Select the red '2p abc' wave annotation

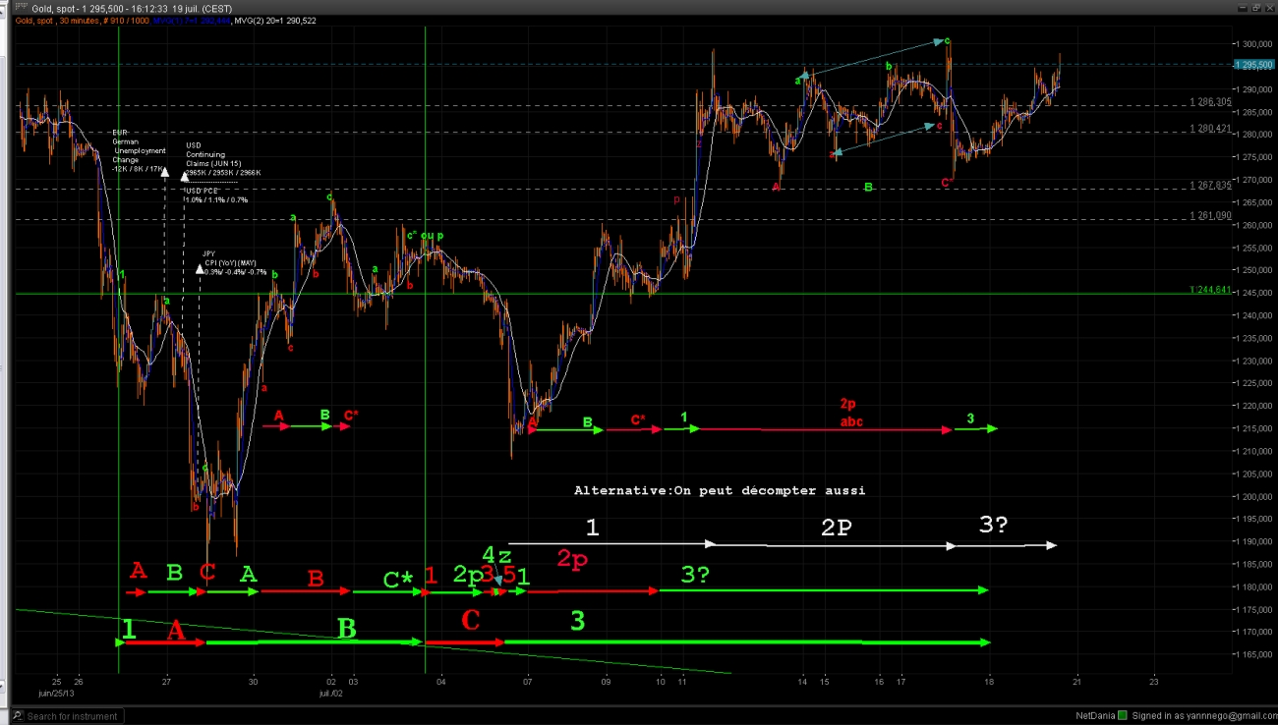coord(846,413)
